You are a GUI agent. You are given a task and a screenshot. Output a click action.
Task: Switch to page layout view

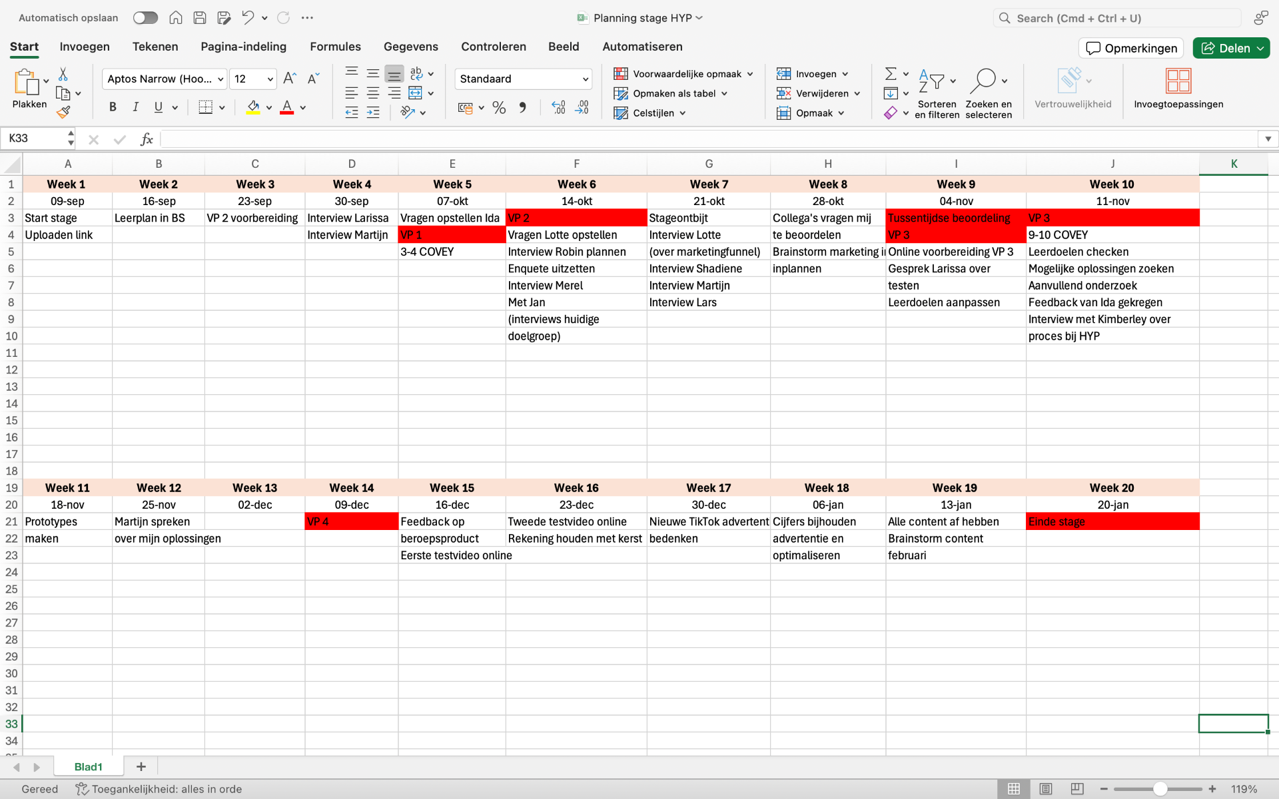(x=1045, y=789)
